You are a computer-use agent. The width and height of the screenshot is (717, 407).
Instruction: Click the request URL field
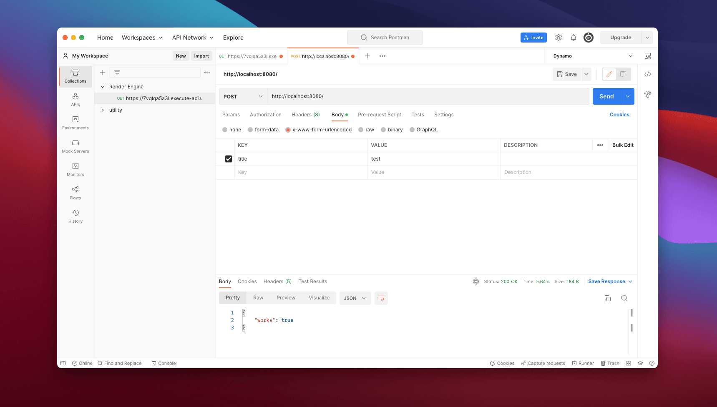coord(428,96)
